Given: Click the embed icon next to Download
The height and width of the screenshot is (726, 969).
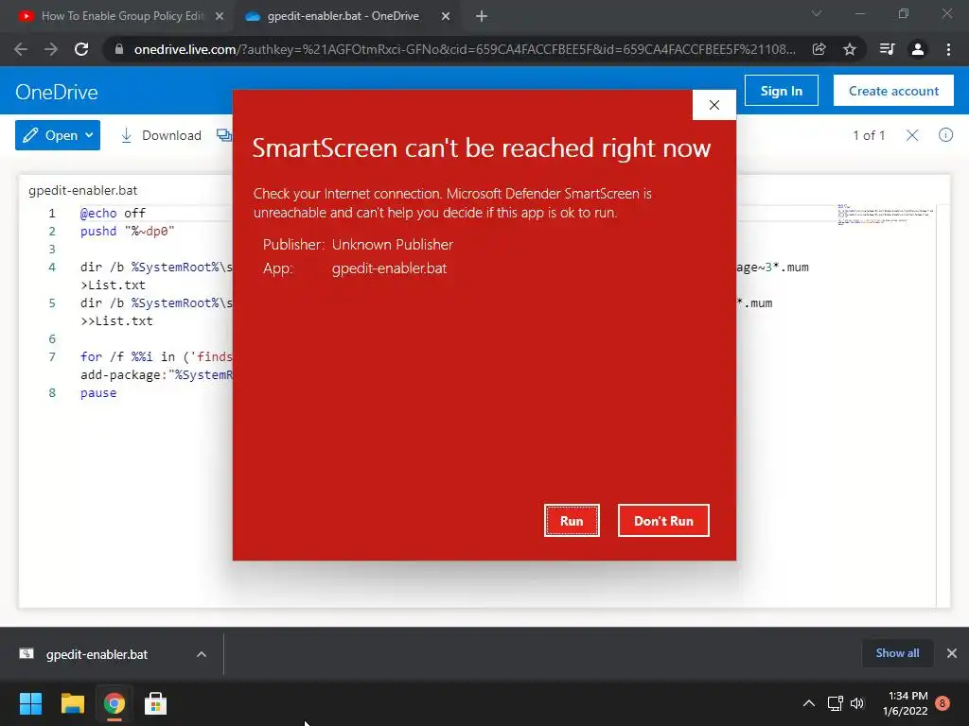Looking at the screenshot, I should tap(224, 135).
